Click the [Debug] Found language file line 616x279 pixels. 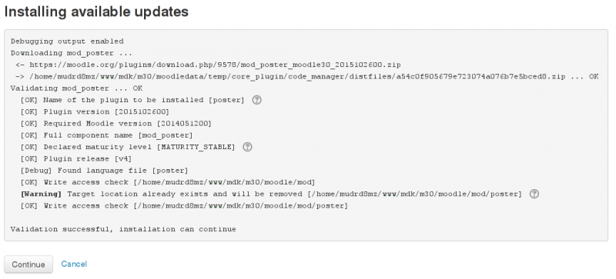click(104, 171)
